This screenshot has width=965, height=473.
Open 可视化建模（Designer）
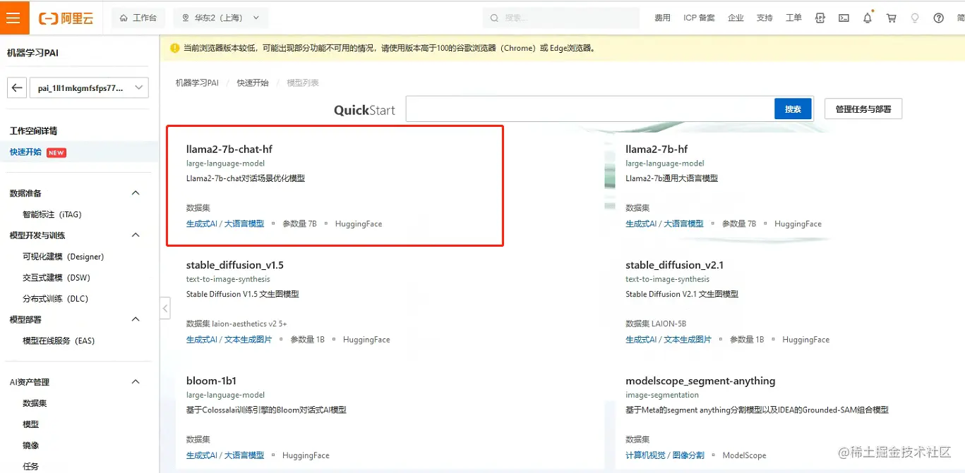64,257
